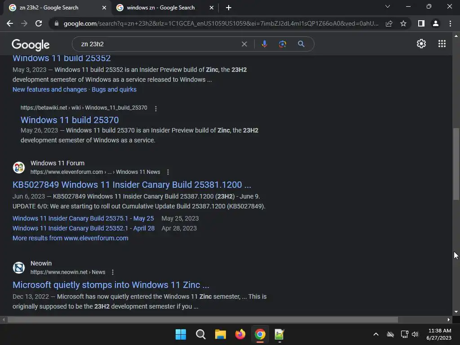Click the horizontal scrollbar thumb
Screen dimensions: 460x345
pos(203,319)
